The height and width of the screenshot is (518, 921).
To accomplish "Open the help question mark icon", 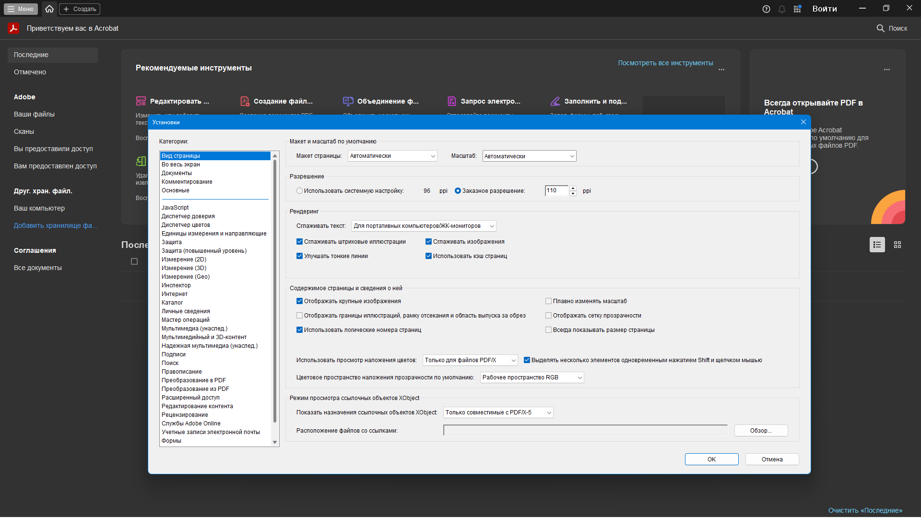I will [766, 9].
